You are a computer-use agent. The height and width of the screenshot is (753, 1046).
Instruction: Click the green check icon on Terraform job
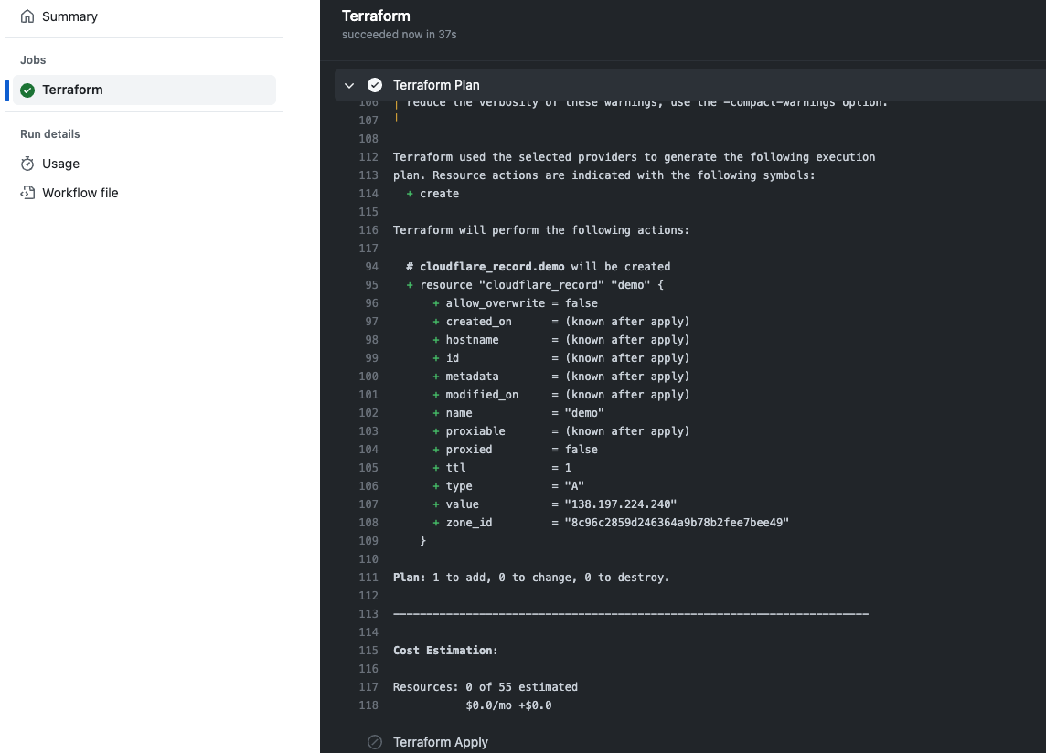point(27,90)
